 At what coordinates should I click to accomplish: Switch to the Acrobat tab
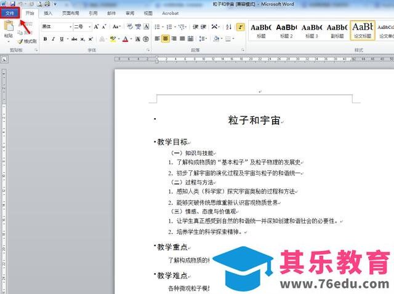click(x=170, y=13)
